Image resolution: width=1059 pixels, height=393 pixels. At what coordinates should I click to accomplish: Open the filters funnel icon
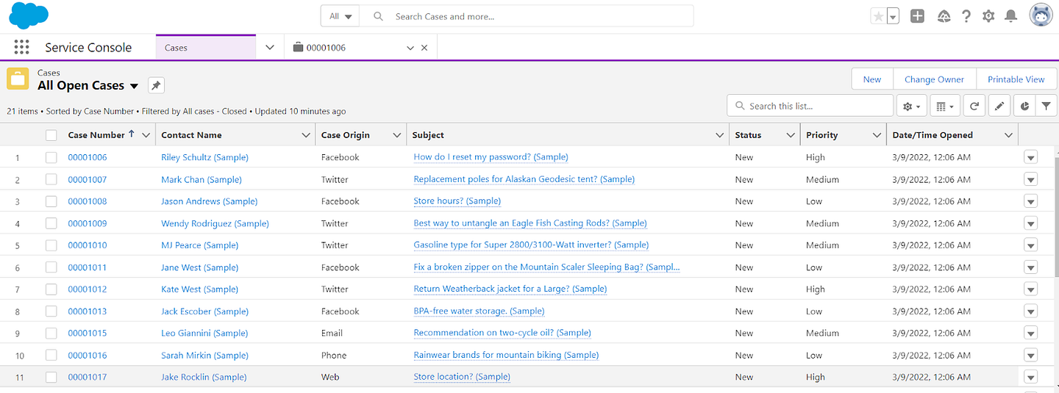tap(1046, 106)
